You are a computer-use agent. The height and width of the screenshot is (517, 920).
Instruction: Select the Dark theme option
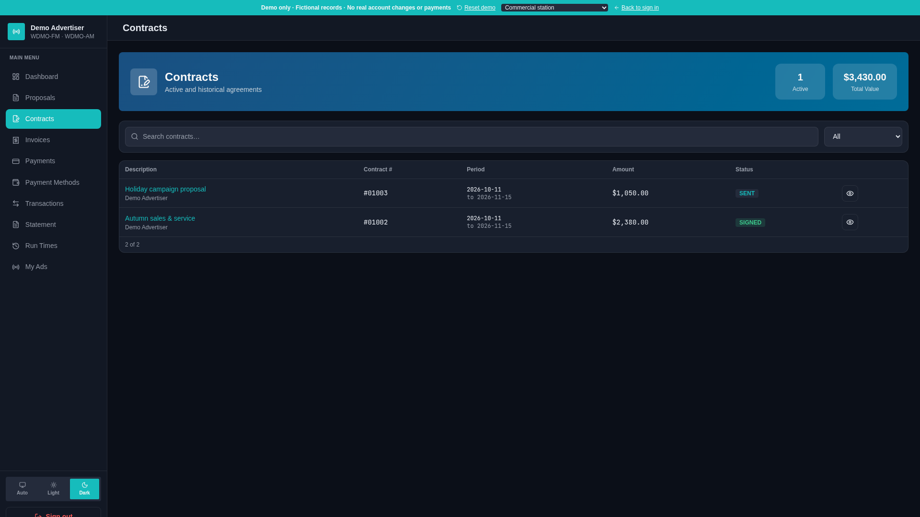84,489
